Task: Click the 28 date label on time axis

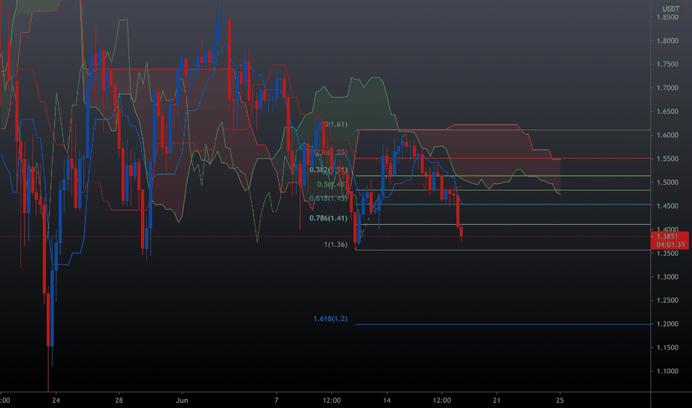Action: coord(119,401)
